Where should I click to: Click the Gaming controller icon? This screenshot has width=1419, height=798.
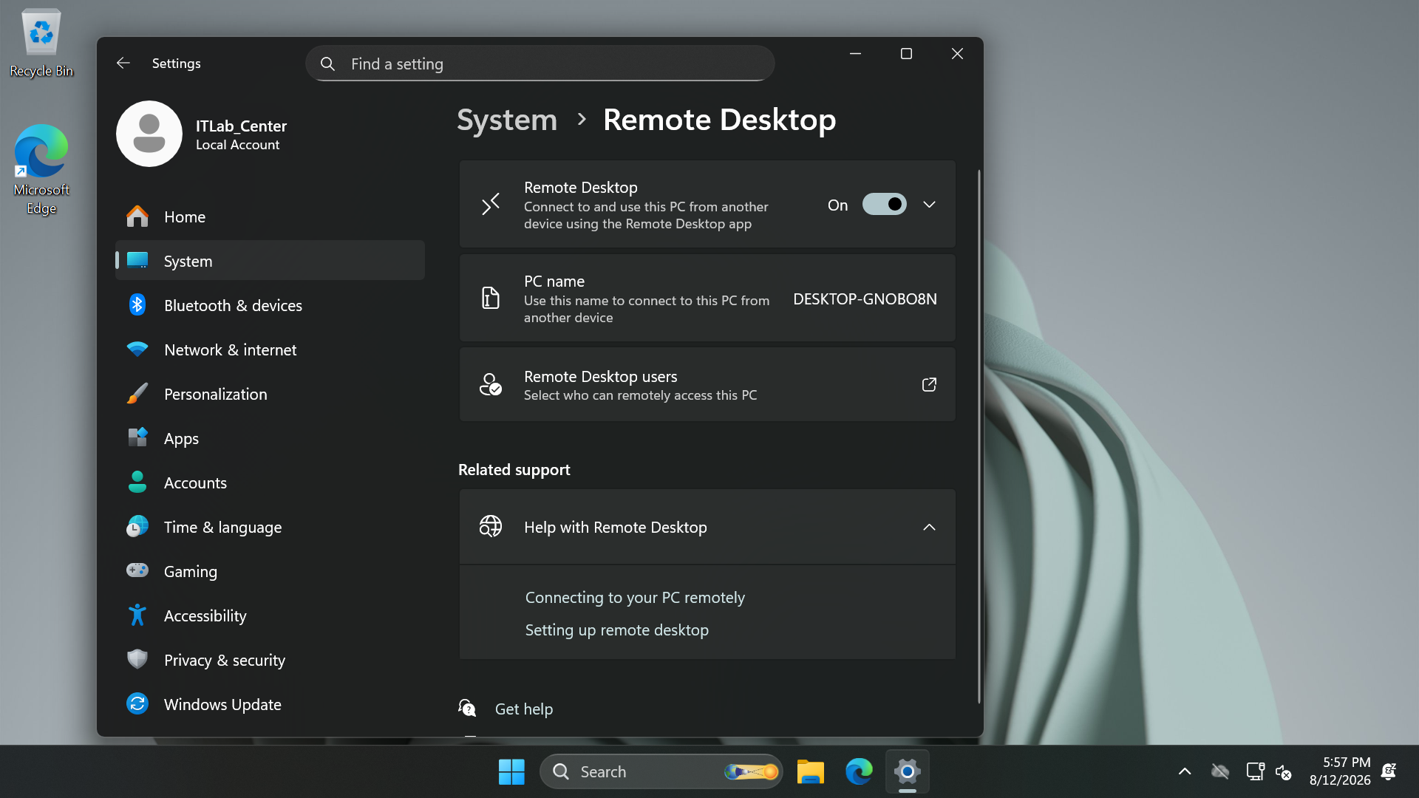pyautogui.click(x=137, y=571)
